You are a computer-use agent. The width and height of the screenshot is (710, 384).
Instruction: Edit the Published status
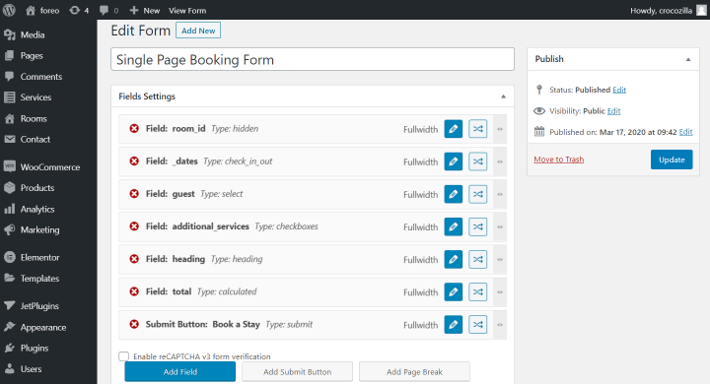(x=619, y=90)
